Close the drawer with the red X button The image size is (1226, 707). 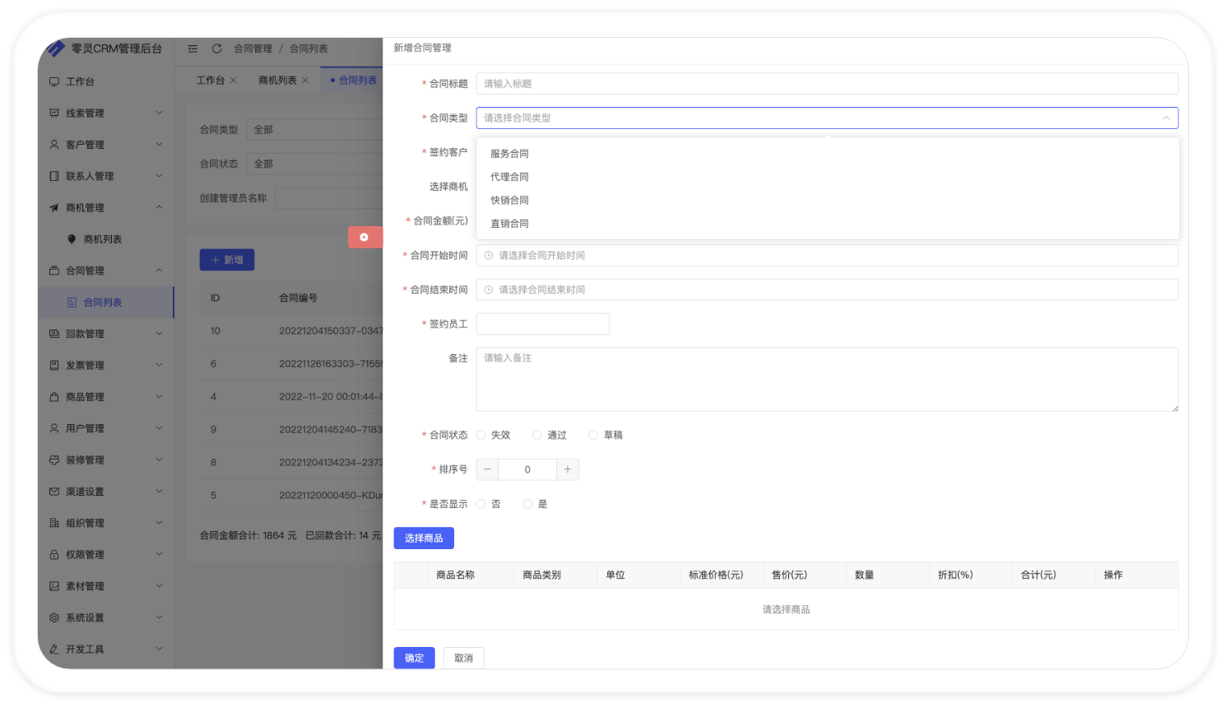coord(365,237)
